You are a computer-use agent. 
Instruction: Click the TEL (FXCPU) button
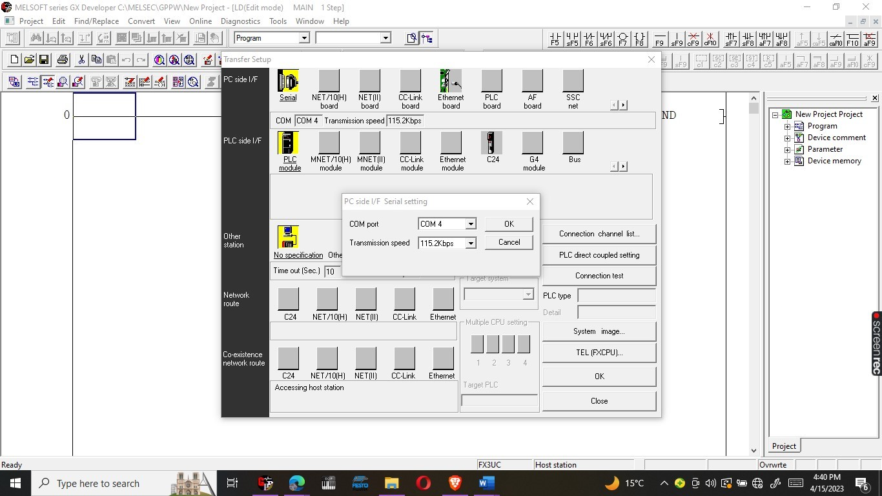pyautogui.click(x=599, y=353)
